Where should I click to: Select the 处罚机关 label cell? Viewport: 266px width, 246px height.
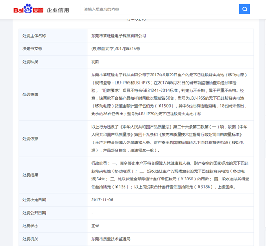pos(53,239)
